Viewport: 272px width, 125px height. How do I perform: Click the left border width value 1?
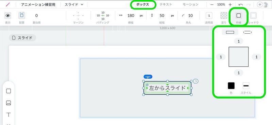click(x=221, y=57)
